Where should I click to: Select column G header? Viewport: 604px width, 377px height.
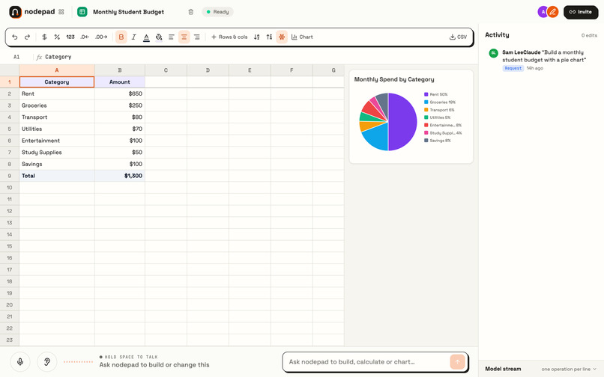point(328,70)
